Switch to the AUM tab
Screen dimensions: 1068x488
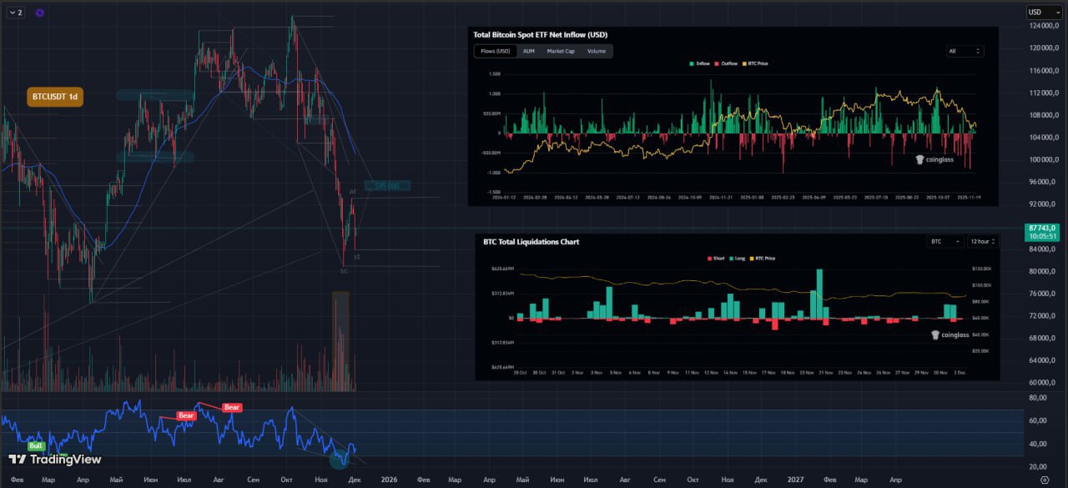coord(528,51)
